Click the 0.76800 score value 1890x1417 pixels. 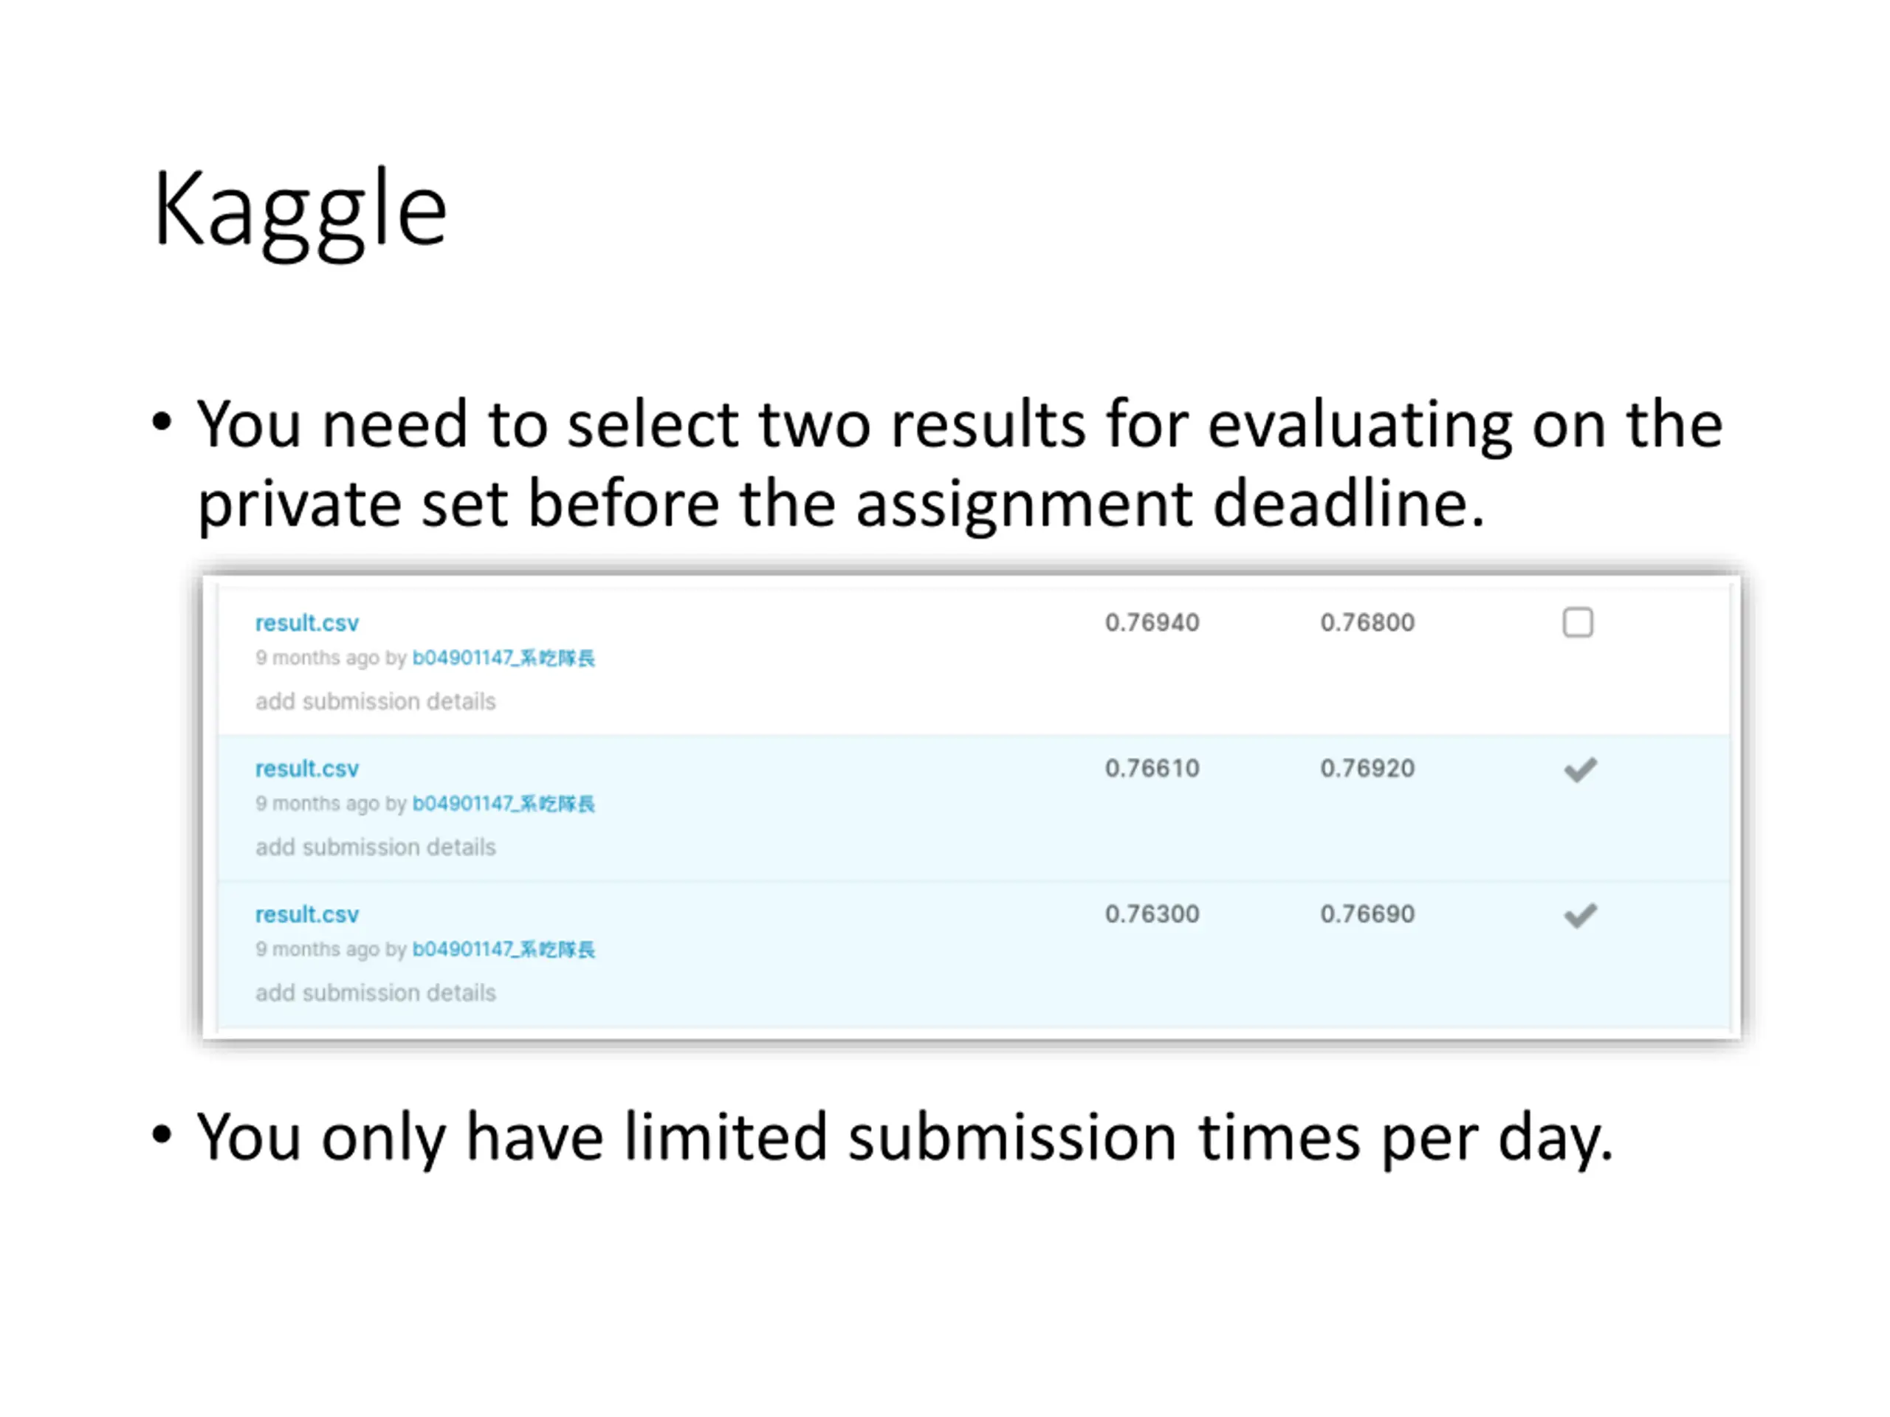pos(1367,623)
